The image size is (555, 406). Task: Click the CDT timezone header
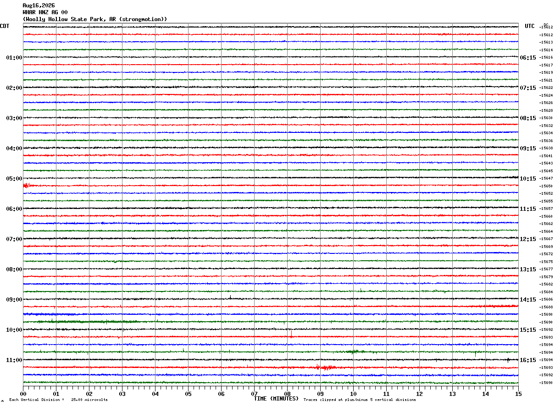(x=5, y=26)
